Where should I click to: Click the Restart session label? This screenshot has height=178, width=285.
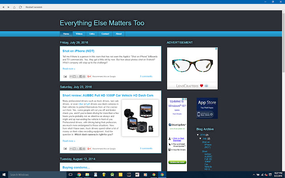(34, 7)
